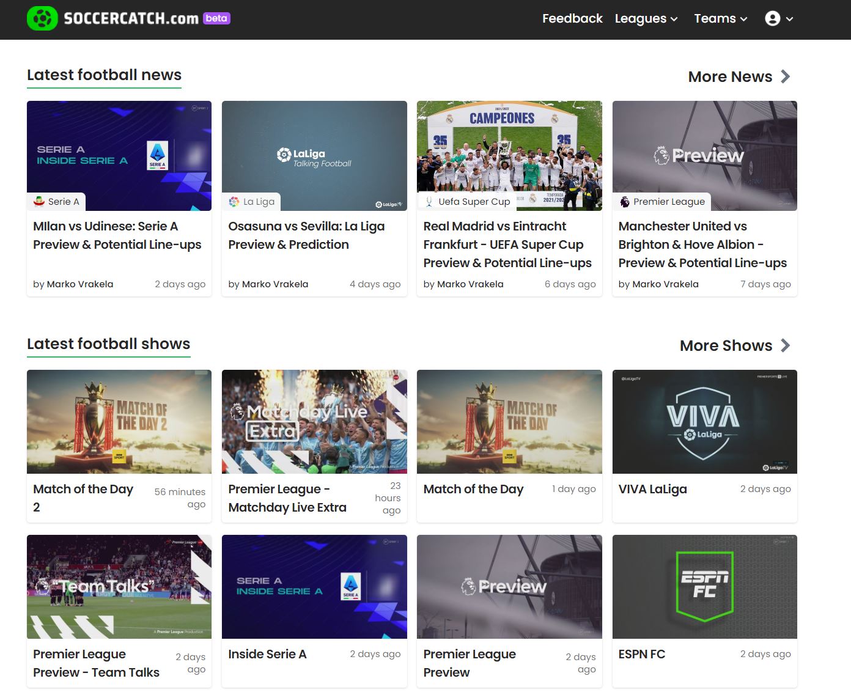Open the ESPN FC show title
The width and height of the screenshot is (851, 695).
[642, 654]
